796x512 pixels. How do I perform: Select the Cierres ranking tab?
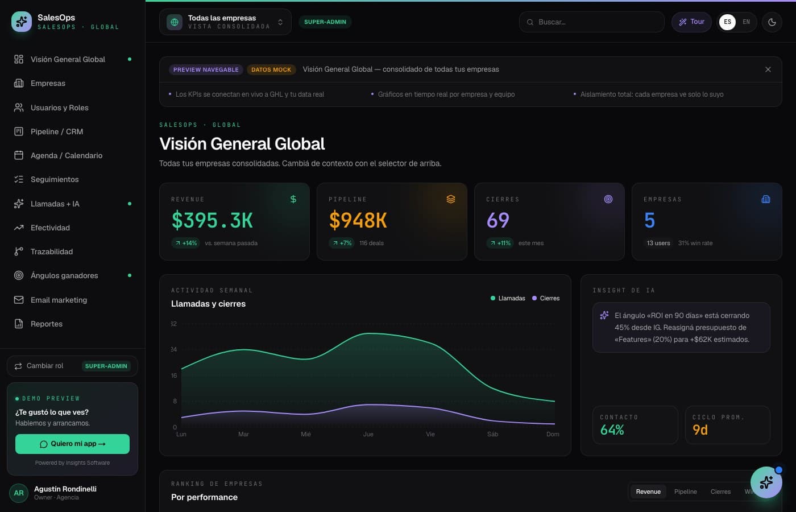[720, 492]
